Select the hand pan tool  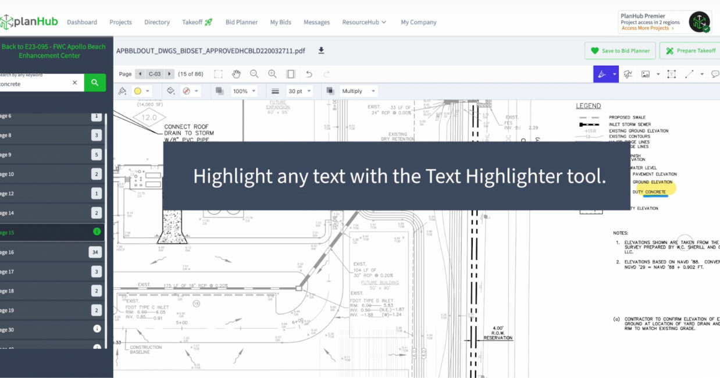[237, 74]
